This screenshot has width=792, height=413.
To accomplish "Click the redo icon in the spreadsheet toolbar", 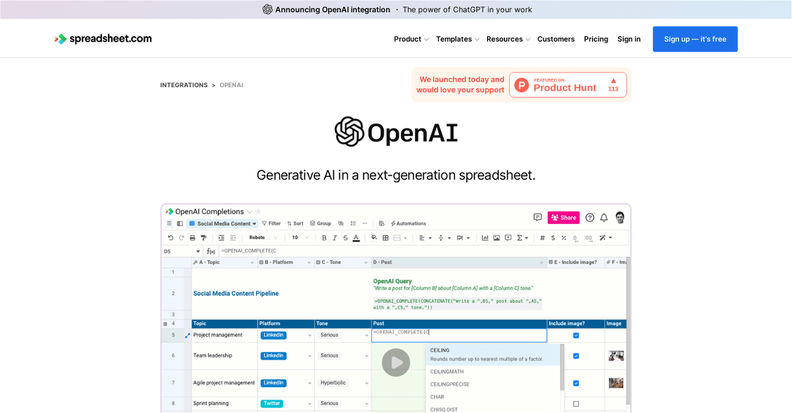I will [x=181, y=238].
